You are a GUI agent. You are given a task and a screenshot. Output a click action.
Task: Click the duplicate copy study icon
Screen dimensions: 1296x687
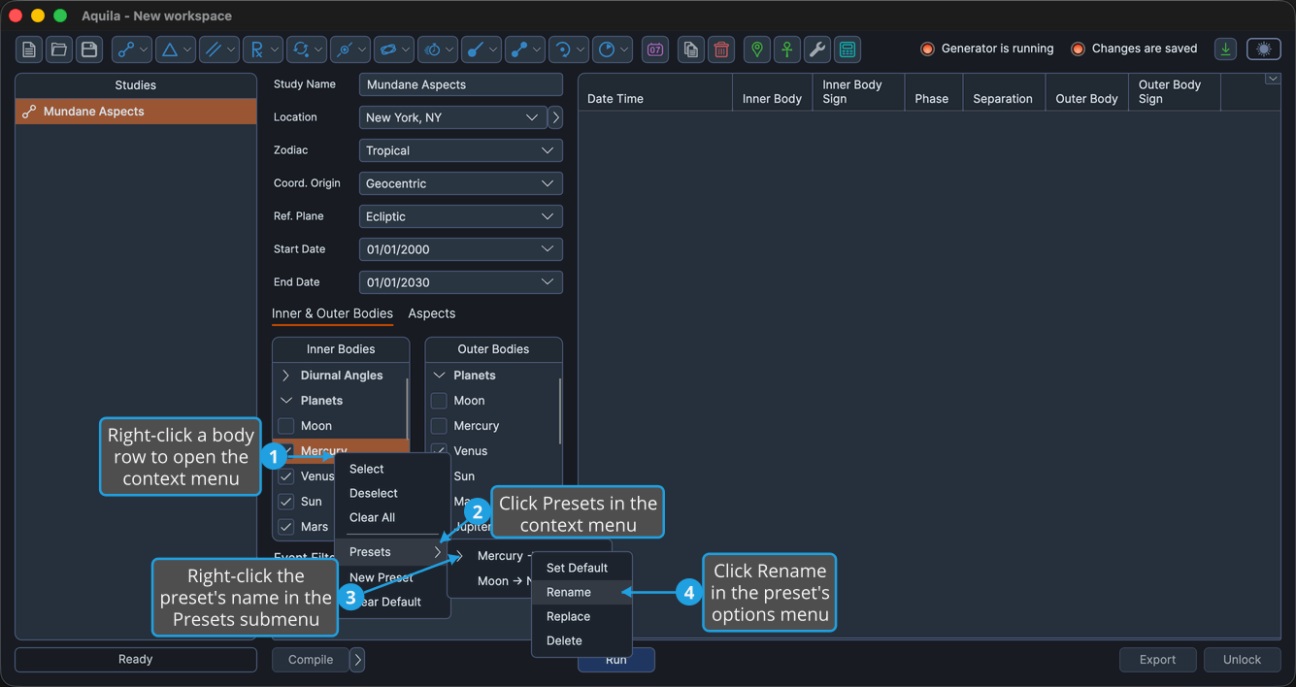[691, 49]
